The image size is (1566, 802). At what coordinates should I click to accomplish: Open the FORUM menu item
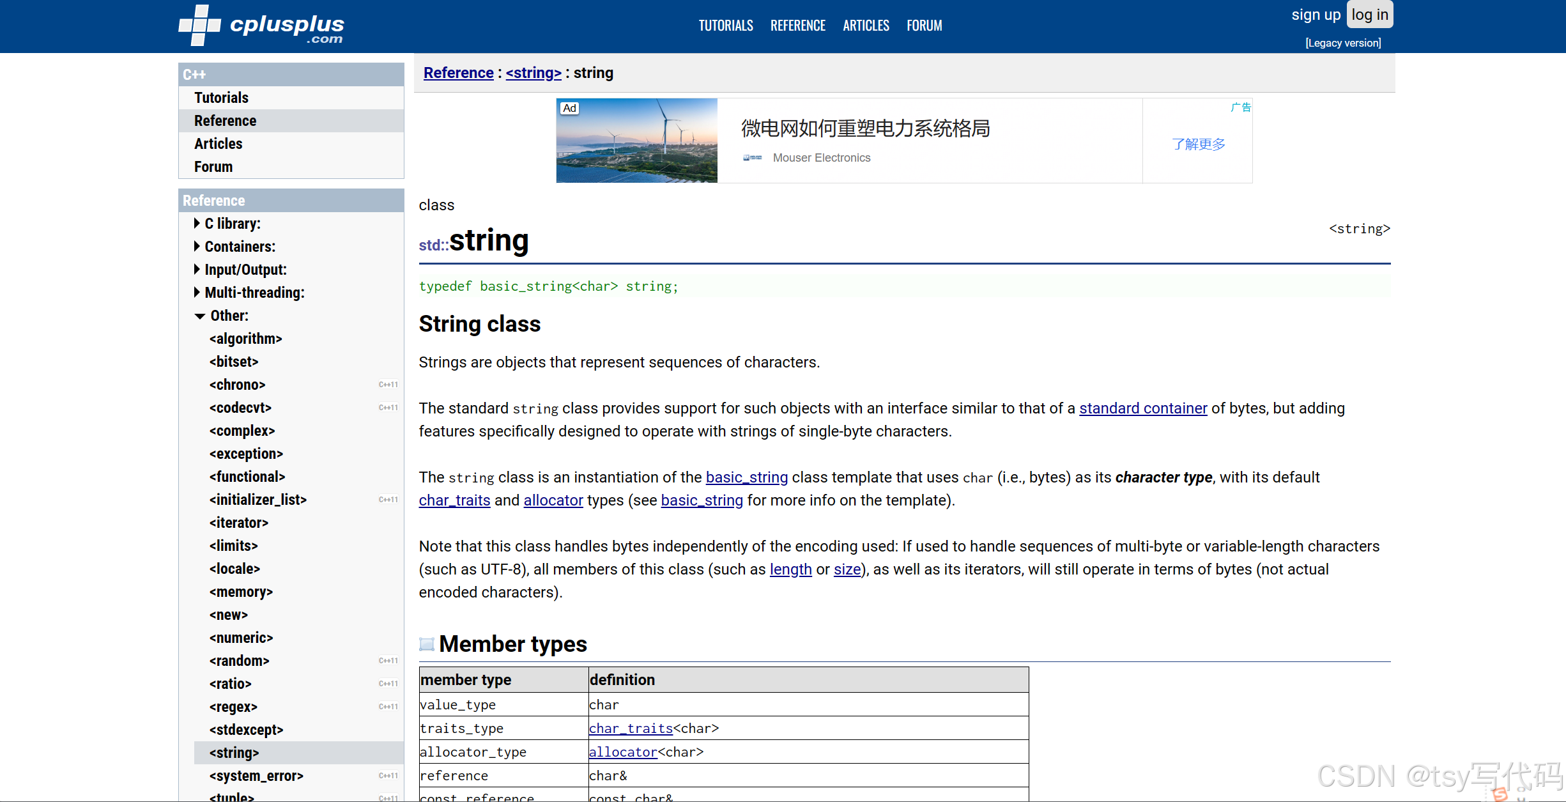pos(925,24)
